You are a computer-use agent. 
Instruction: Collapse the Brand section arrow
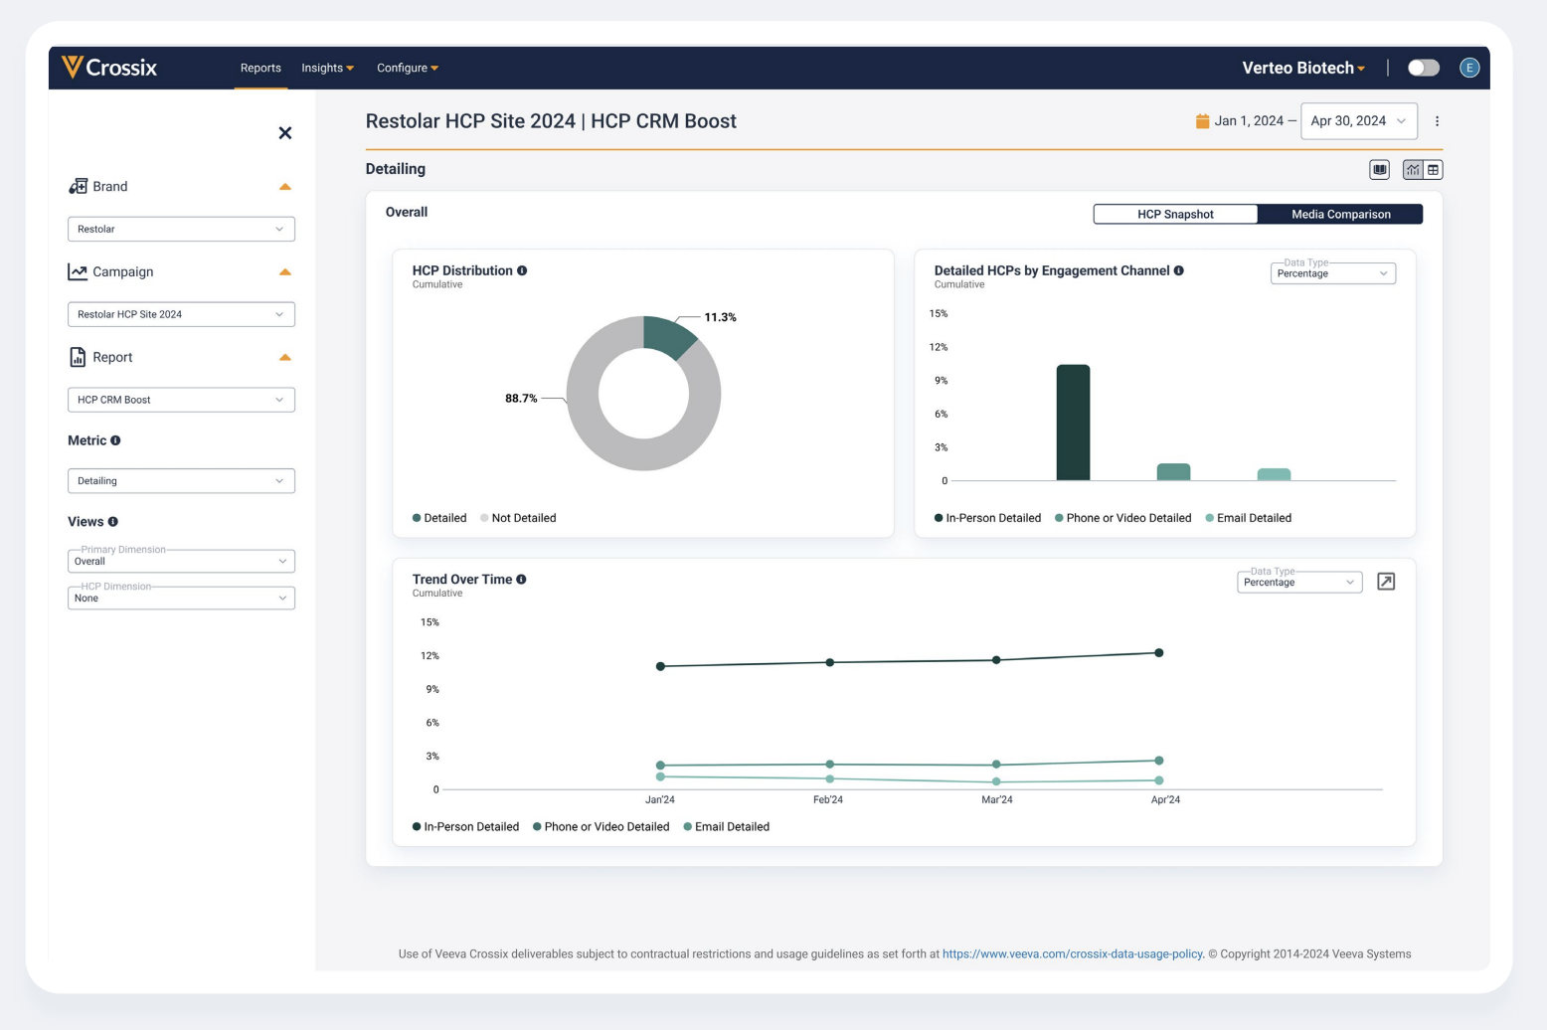pyautogui.click(x=285, y=187)
